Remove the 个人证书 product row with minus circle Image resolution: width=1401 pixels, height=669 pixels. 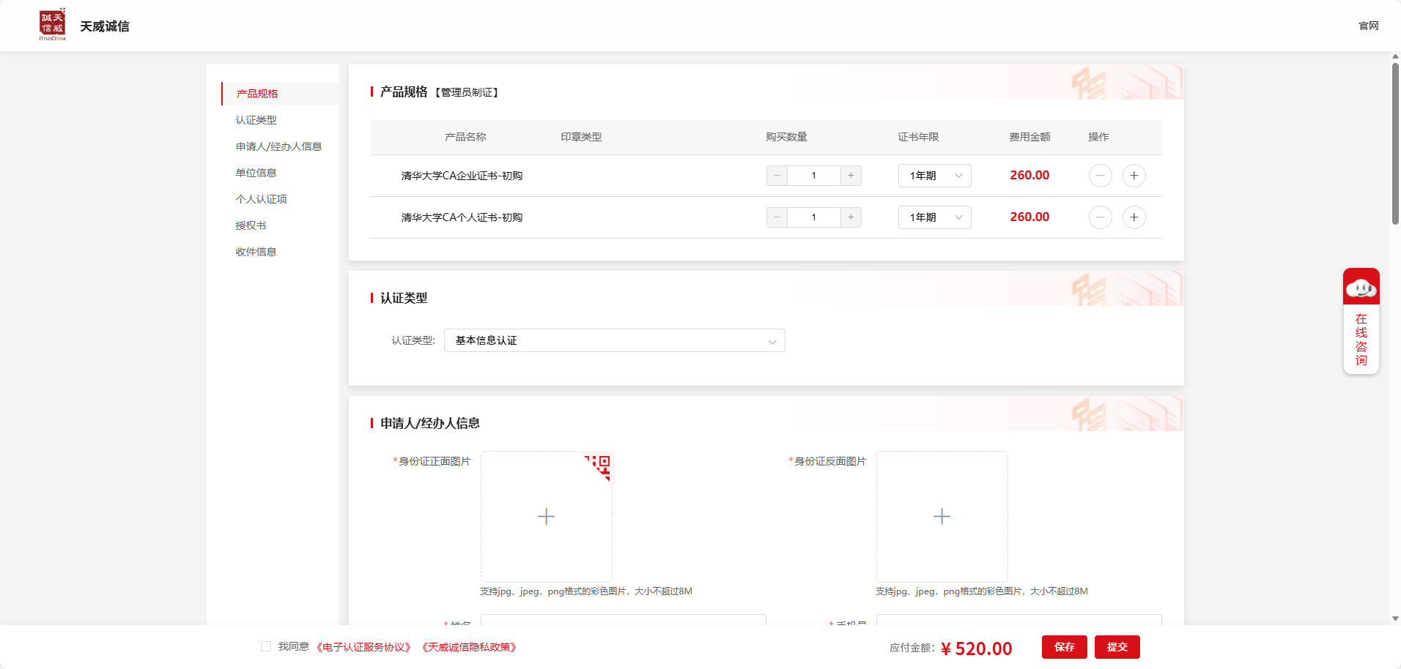click(1100, 217)
